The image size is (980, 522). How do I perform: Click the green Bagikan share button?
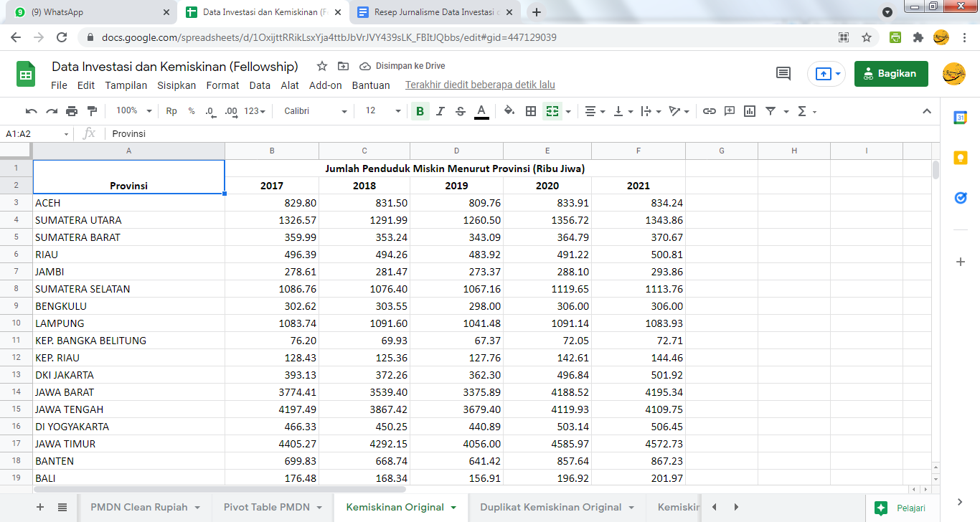click(x=890, y=73)
